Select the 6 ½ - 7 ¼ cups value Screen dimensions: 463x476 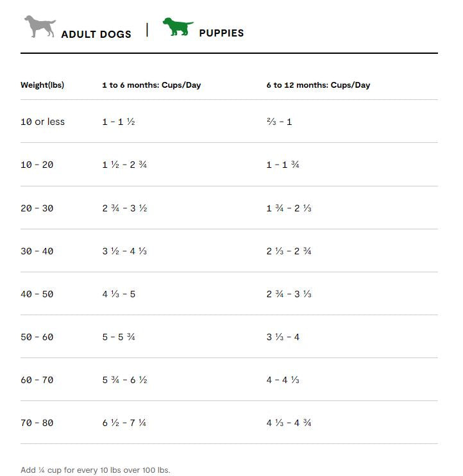[124, 423]
